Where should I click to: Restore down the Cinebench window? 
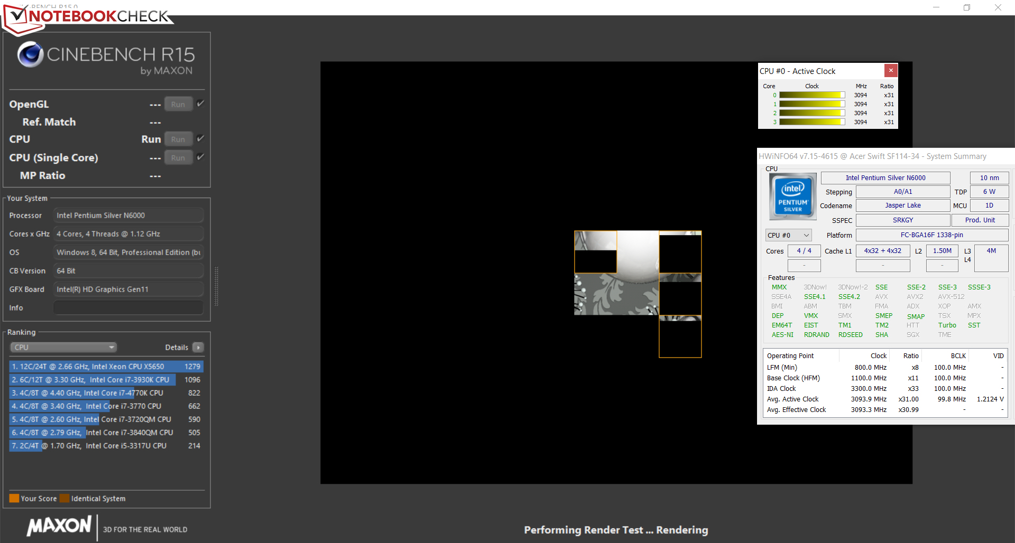967,7
